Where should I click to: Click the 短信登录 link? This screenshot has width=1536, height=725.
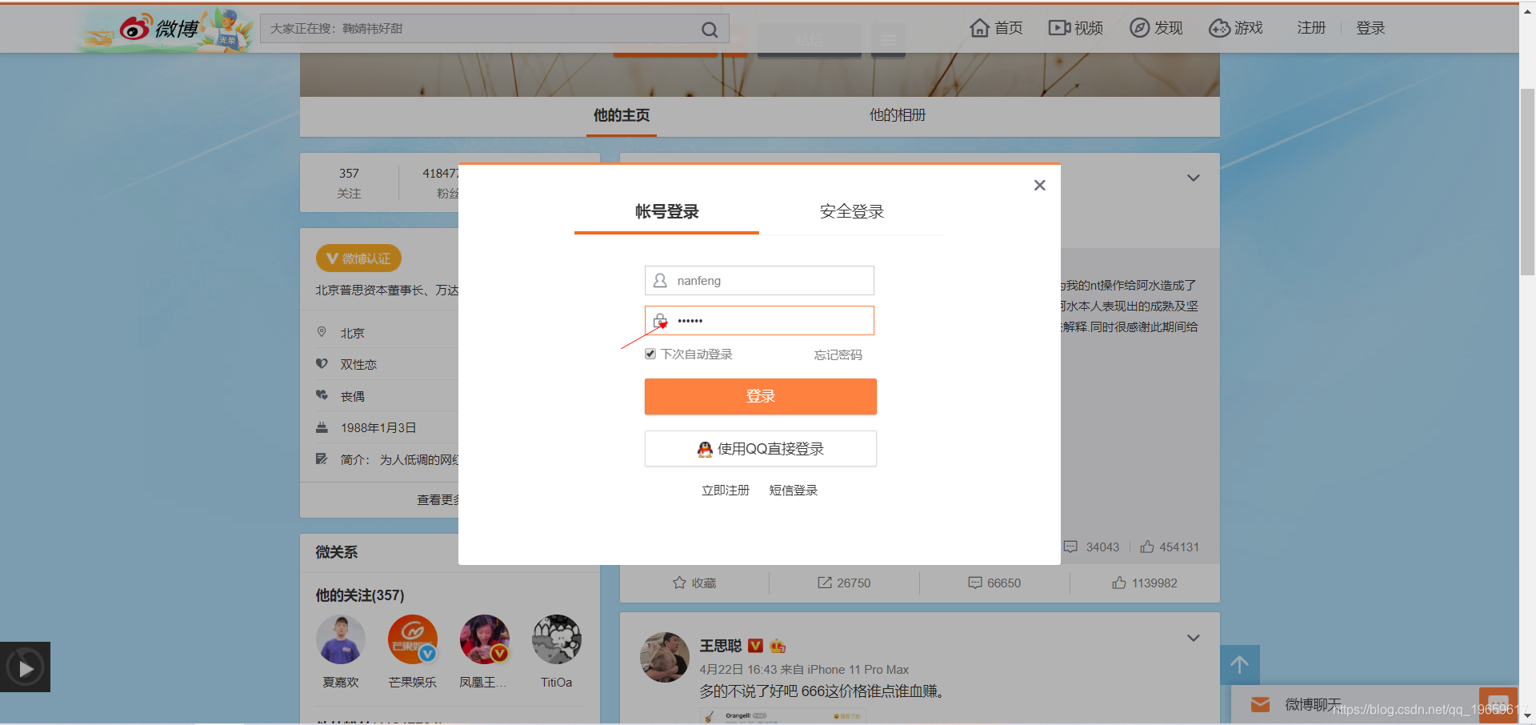(x=794, y=491)
